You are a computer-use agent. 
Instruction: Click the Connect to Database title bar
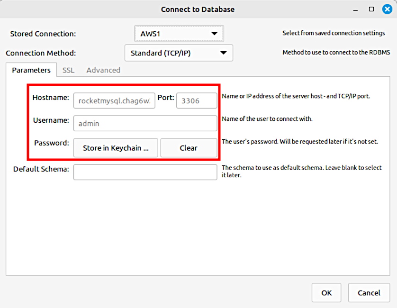pyautogui.click(x=198, y=9)
